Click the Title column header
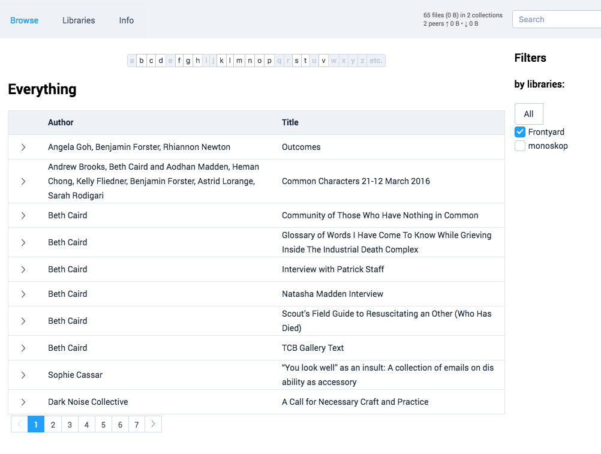The image size is (601, 454). 290,122
